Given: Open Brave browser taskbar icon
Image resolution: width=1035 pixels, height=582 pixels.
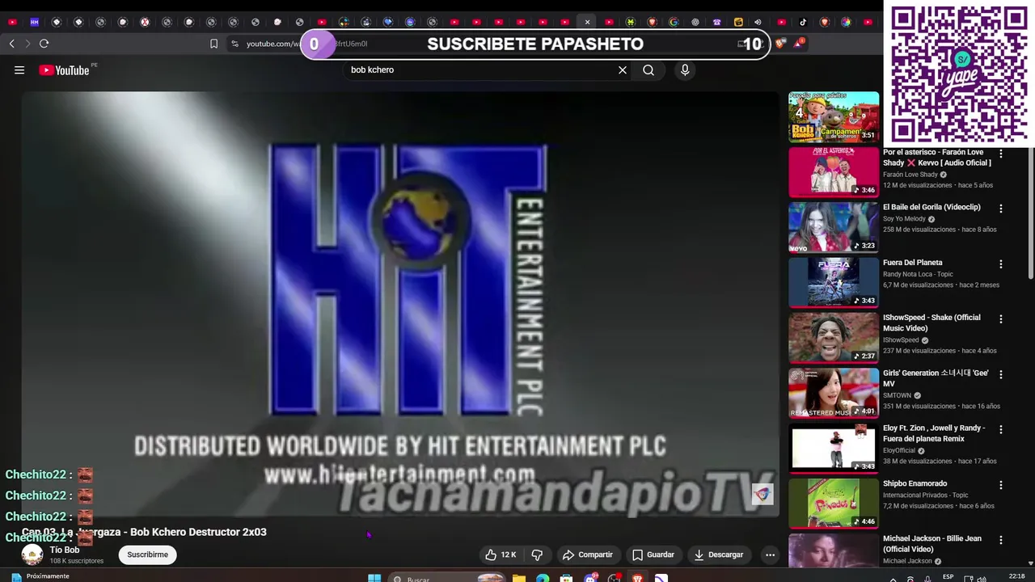Looking at the screenshot, I should (x=638, y=579).
